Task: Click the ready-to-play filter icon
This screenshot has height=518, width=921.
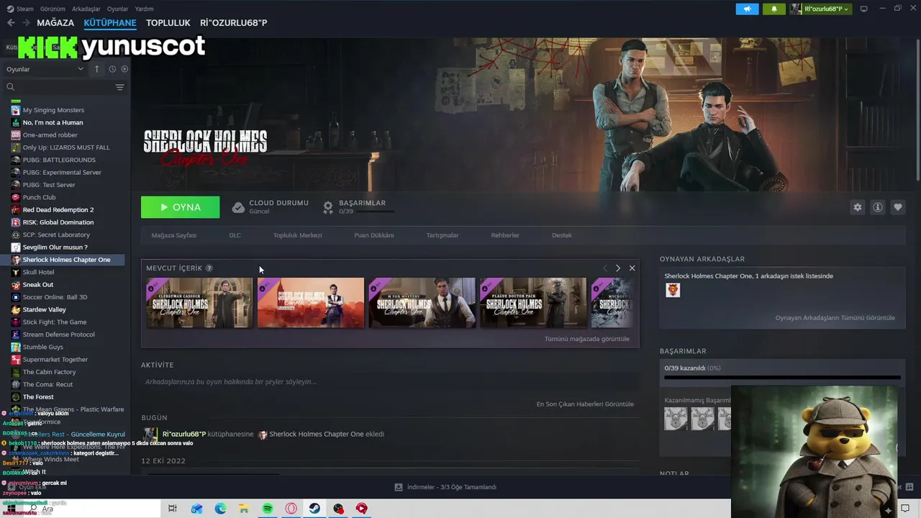Action: click(124, 69)
